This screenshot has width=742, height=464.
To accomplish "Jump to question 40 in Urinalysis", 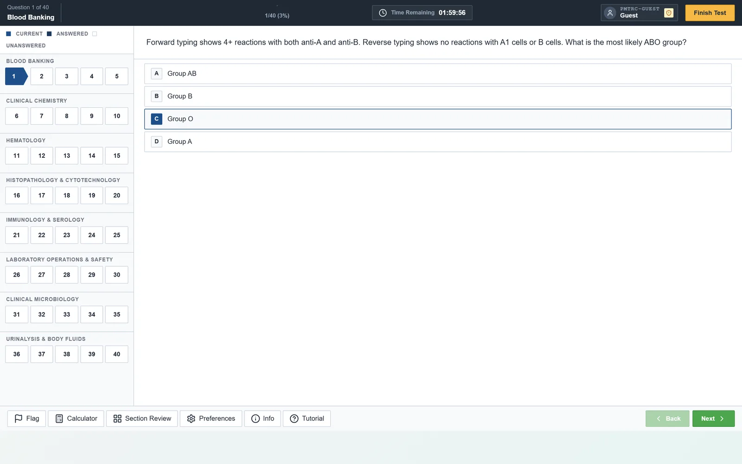I will tap(117, 354).
